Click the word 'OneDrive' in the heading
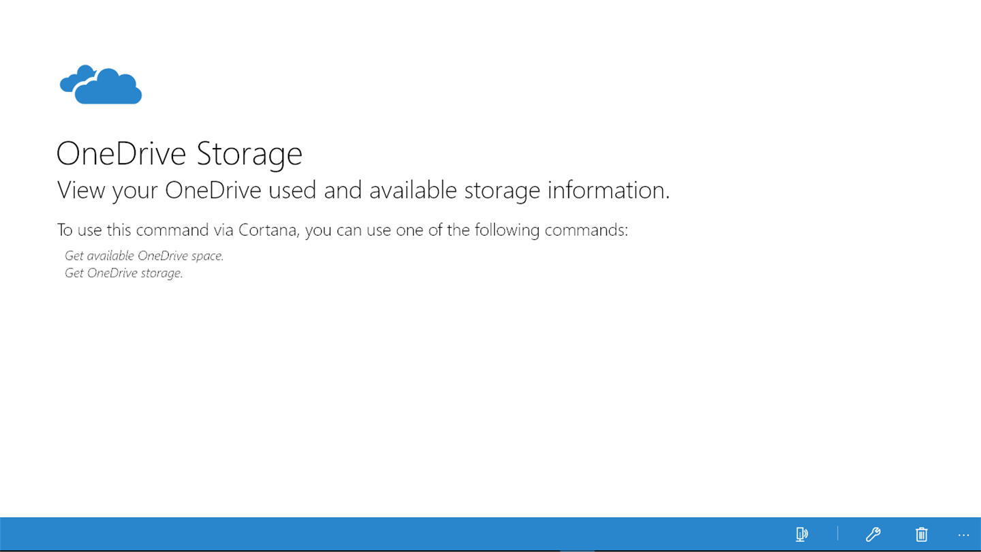The image size is (981, 552). click(x=121, y=153)
